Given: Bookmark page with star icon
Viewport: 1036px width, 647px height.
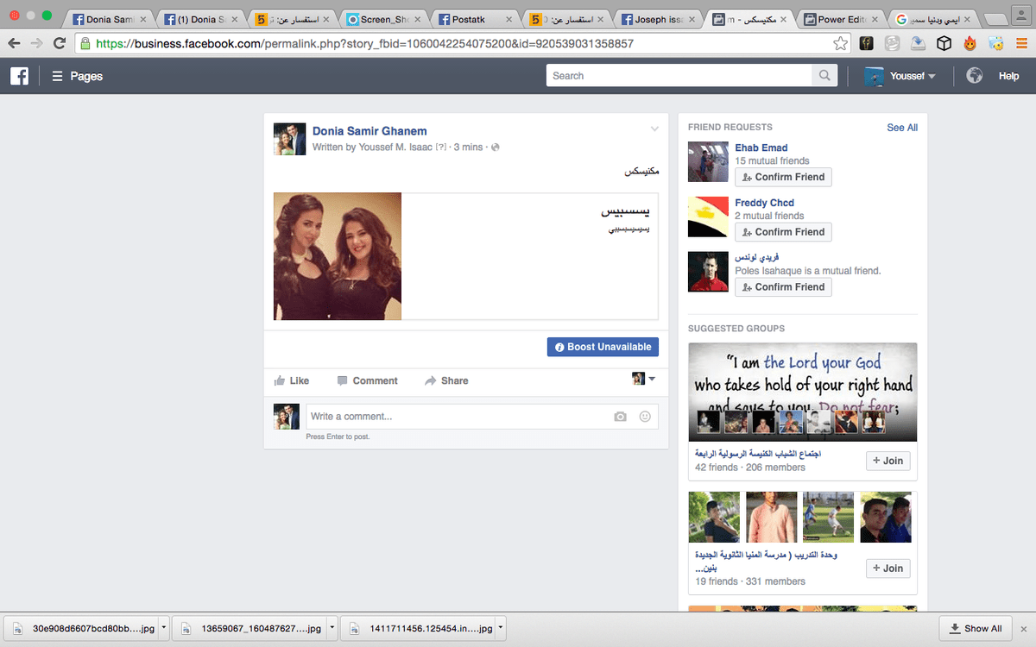Looking at the screenshot, I should tap(840, 43).
